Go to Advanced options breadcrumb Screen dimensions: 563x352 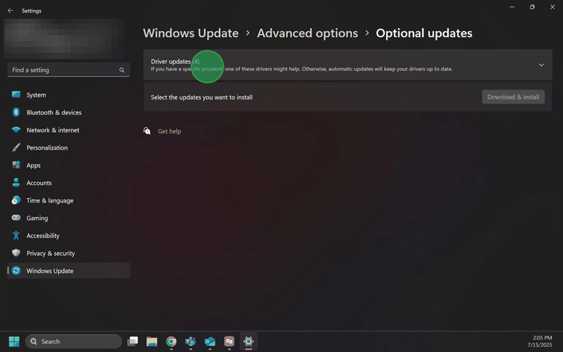pyautogui.click(x=307, y=33)
